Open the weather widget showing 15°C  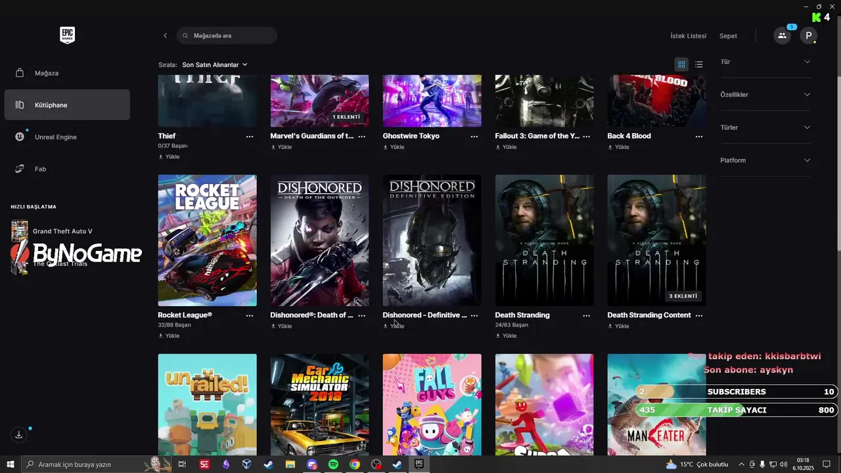[x=697, y=464]
